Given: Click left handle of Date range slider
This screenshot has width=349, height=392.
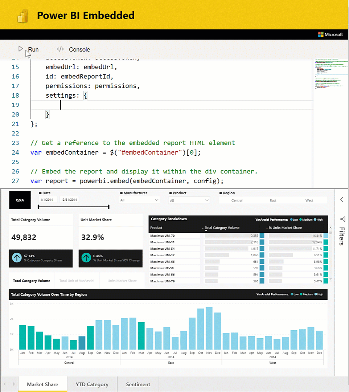Looking at the screenshot, I should coord(38,207).
